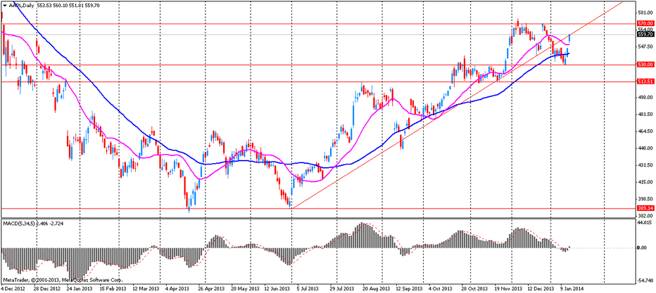Click the 382.00 price axis value
Viewport: 656px width, 293px height.
645,216
